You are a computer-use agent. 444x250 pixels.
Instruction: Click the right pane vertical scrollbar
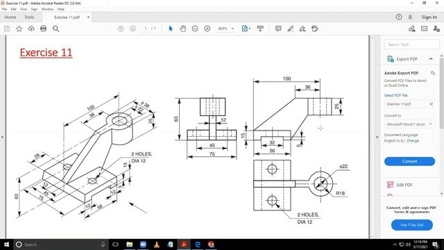pyautogui.click(x=442, y=94)
